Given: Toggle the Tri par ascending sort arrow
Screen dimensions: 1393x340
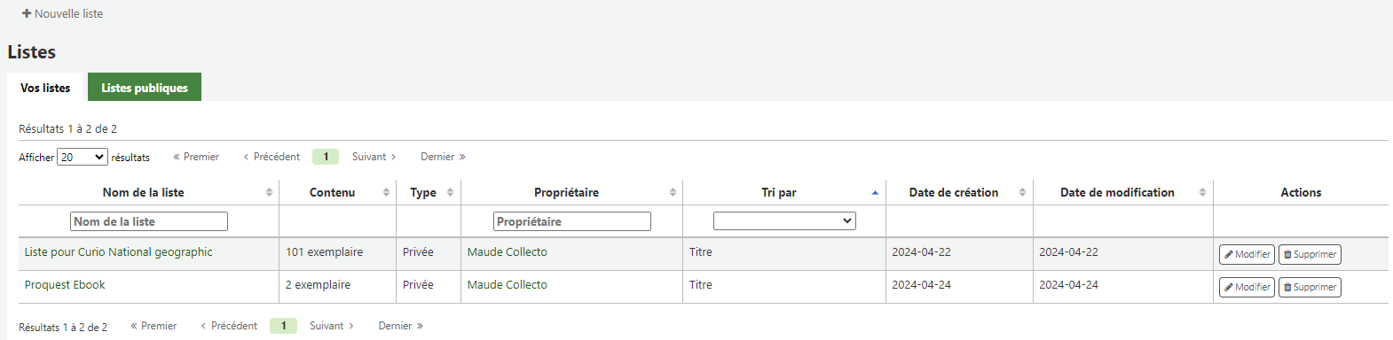Looking at the screenshot, I should point(875,192).
